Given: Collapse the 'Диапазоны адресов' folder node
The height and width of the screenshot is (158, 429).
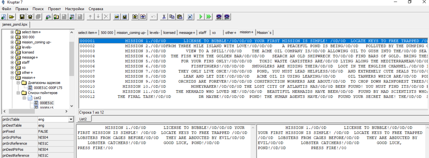Looking at the screenshot, I should [18, 83].
